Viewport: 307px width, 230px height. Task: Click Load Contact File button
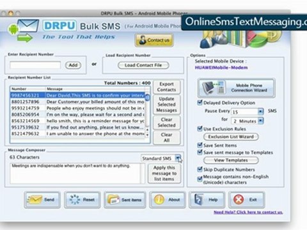pyautogui.click(x=143, y=65)
